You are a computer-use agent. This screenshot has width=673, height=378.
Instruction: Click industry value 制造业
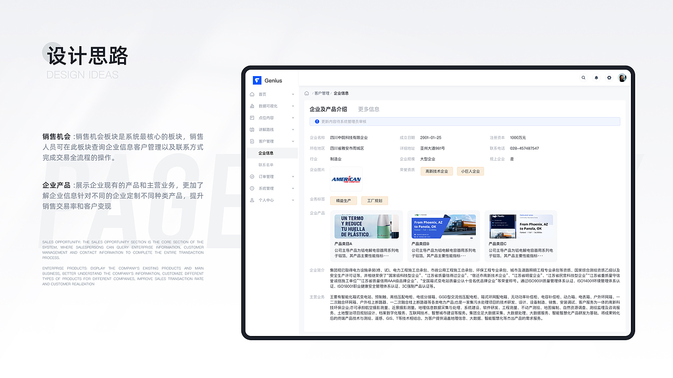pyautogui.click(x=336, y=159)
